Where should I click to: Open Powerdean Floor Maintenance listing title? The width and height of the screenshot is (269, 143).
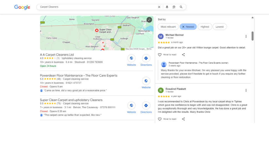(78, 76)
